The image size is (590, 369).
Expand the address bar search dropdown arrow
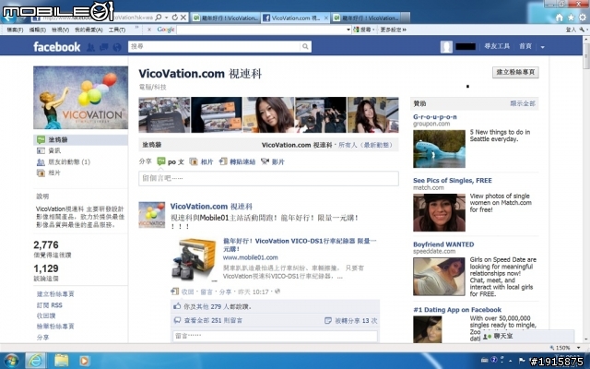pyautogui.click(x=166, y=18)
